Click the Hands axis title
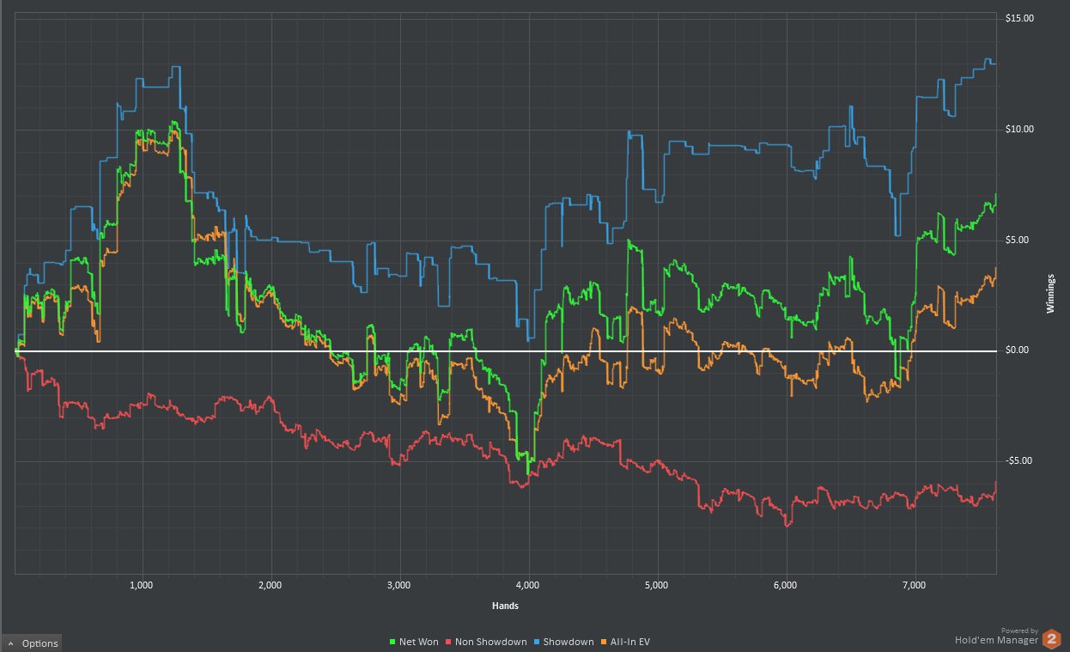The height and width of the screenshot is (652, 1070). (x=505, y=606)
